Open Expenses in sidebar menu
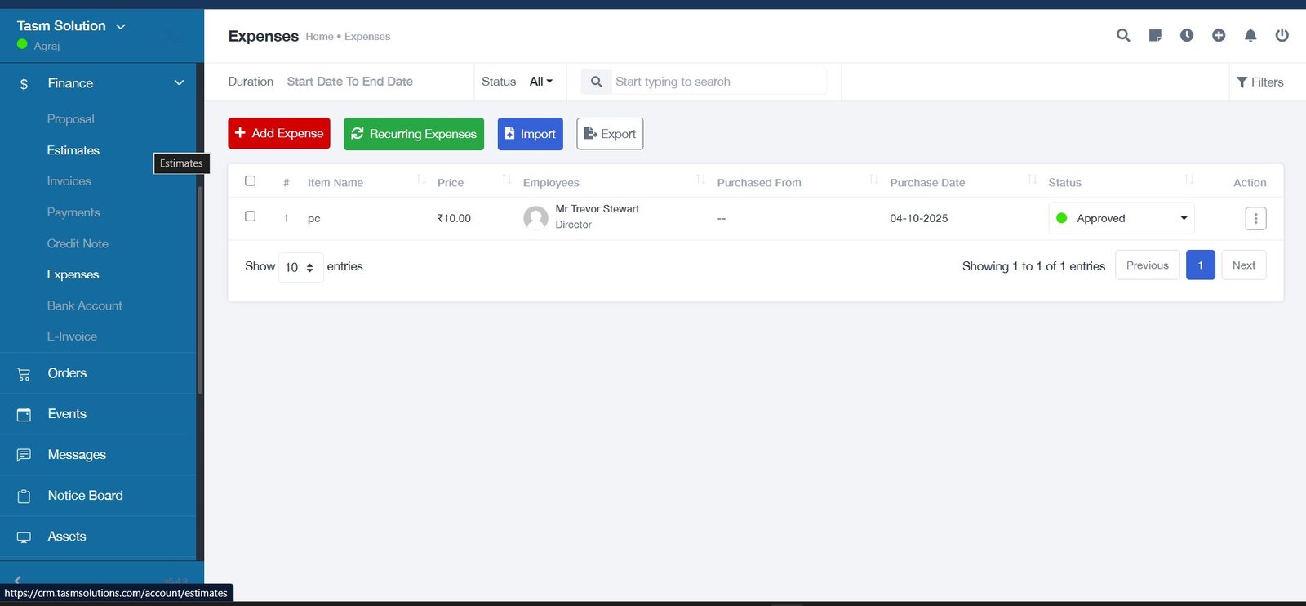This screenshot has width=1306, height=606. point(73,274)
